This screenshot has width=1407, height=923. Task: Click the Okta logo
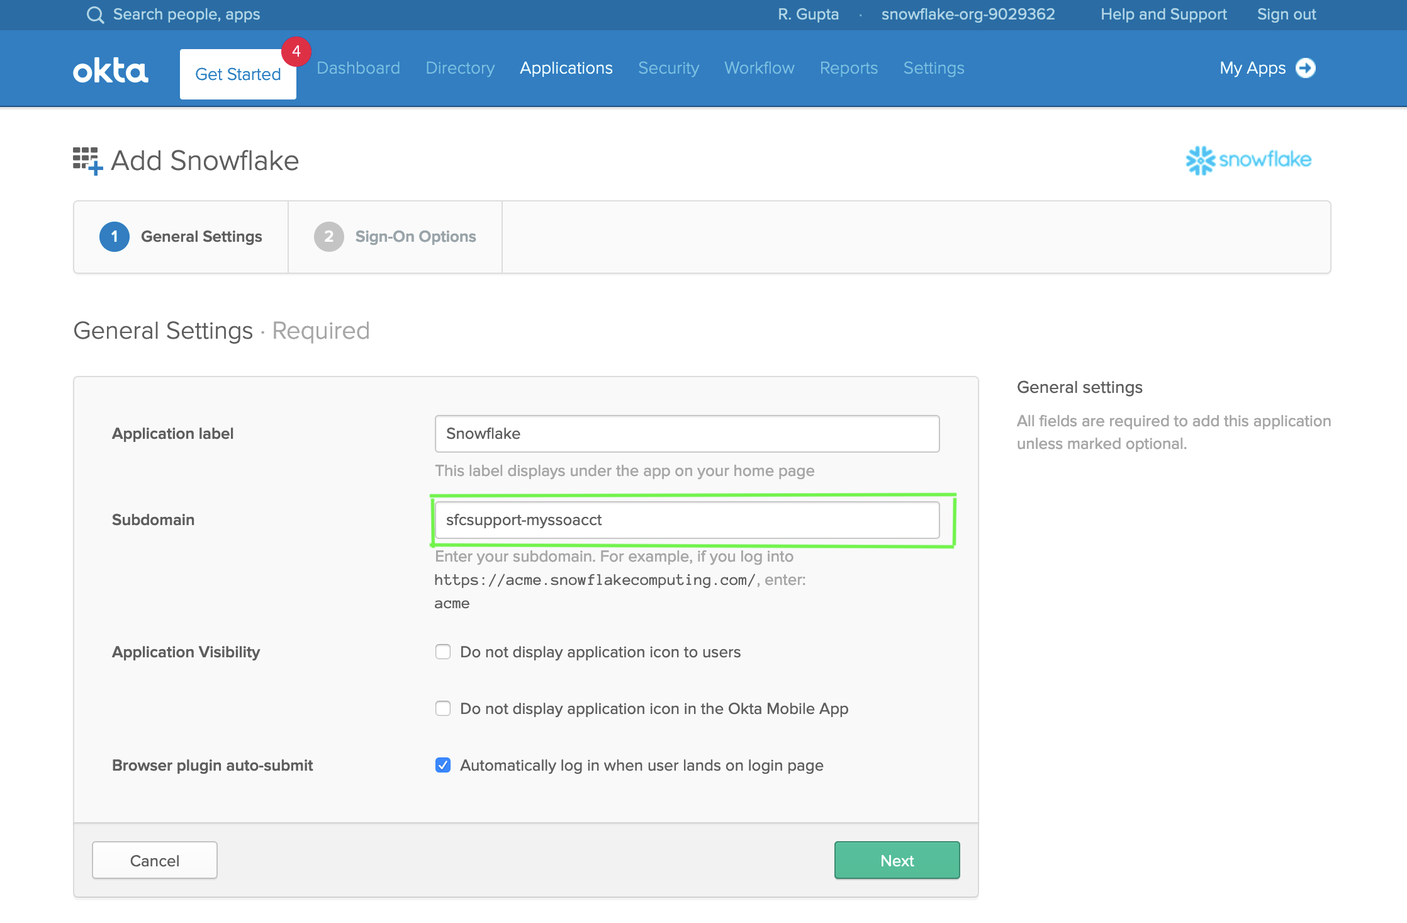click(110, 69)
